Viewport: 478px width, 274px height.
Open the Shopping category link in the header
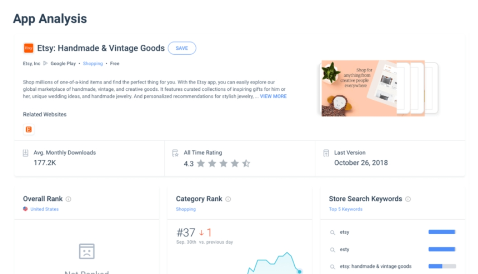93,64
